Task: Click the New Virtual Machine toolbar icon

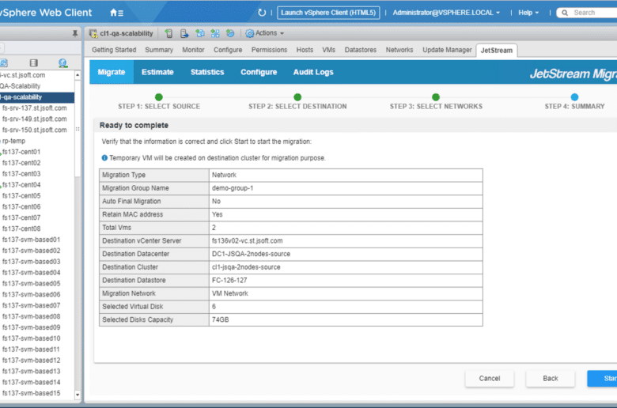Action: click(x=200, y=33)
